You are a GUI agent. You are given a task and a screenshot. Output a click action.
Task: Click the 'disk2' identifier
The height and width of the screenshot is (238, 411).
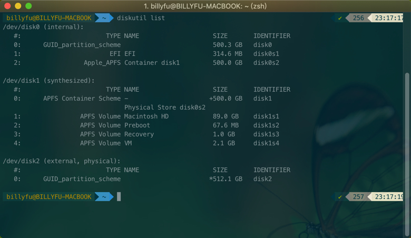(x=262, y=179)
